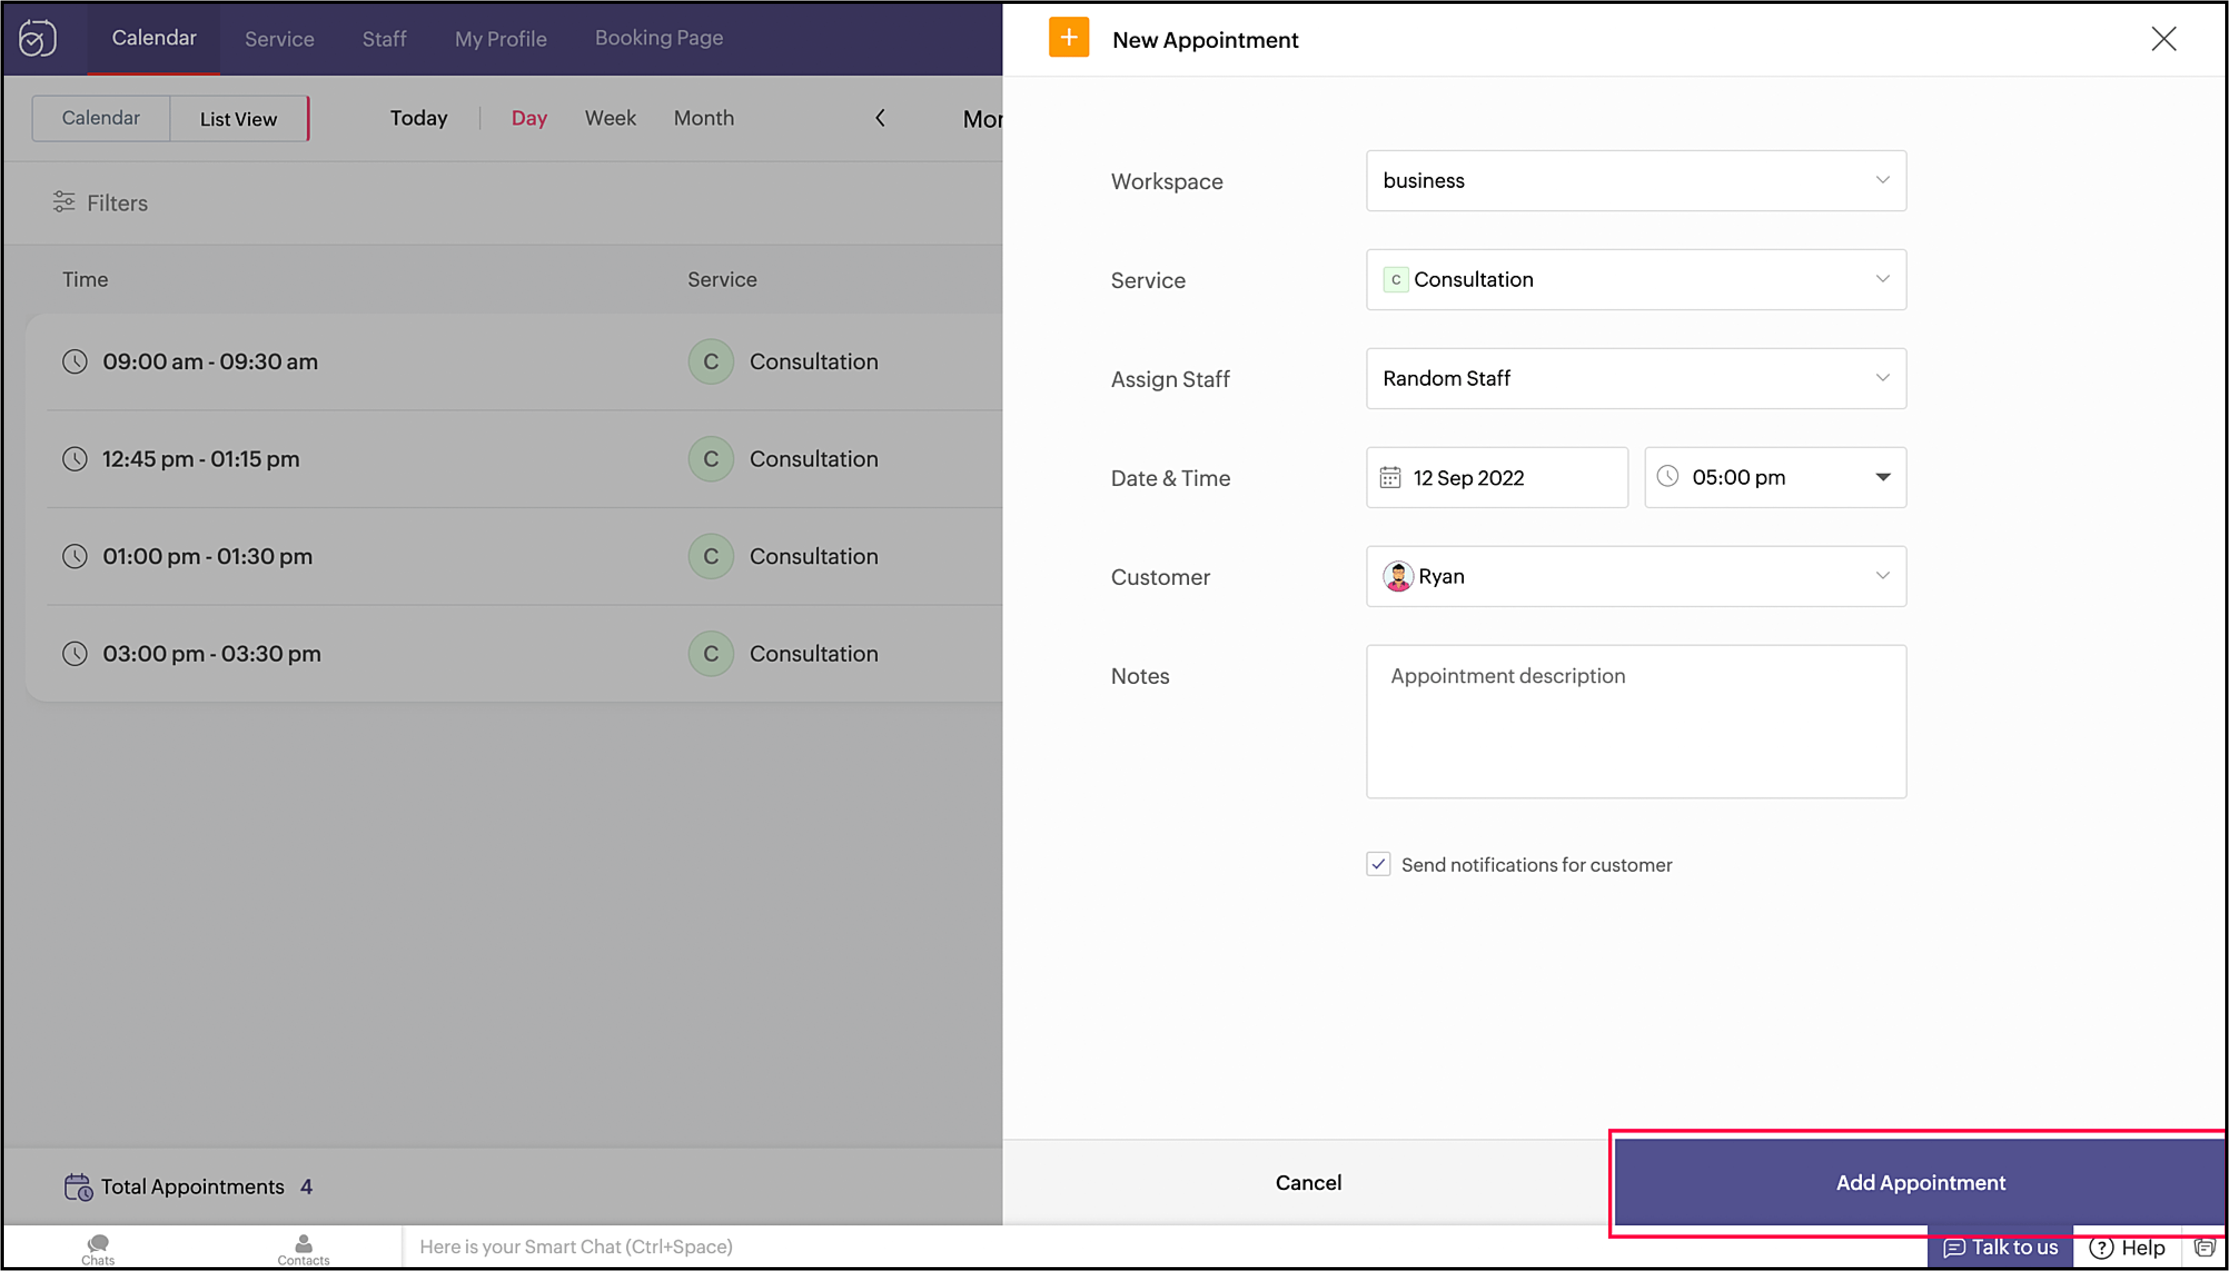Viewport: 2229px width, 1271px height.
Task: Click the Cancel button
Action: coord(1308,1182)
